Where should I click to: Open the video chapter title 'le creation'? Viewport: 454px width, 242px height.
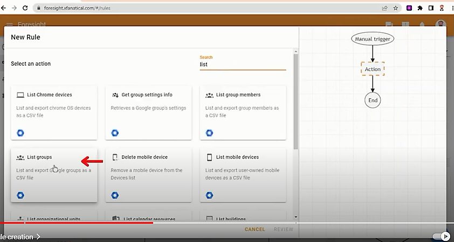pyautogui.click(x=20, y=237)
